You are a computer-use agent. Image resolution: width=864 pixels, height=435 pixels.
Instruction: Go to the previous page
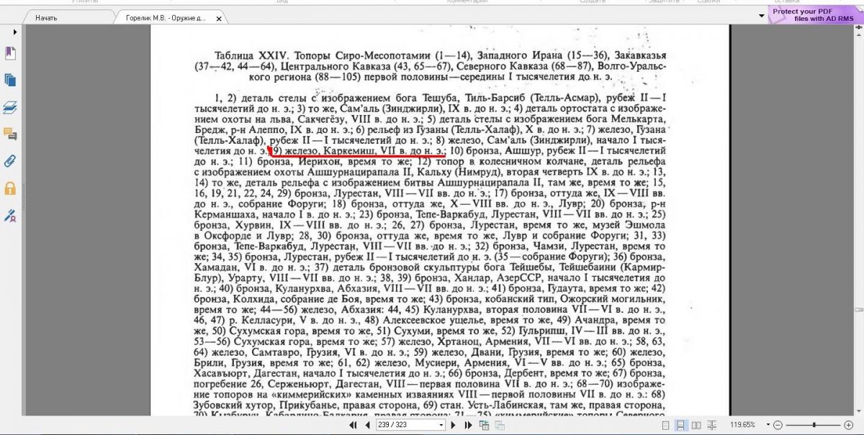[x=367, y=425]
